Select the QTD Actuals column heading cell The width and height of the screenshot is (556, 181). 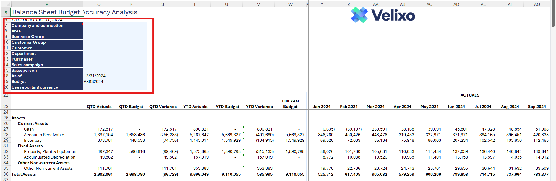(99, 107)
